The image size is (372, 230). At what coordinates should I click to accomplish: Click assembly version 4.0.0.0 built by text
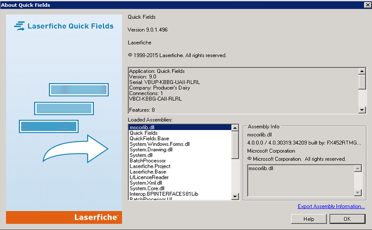(304, 143)
